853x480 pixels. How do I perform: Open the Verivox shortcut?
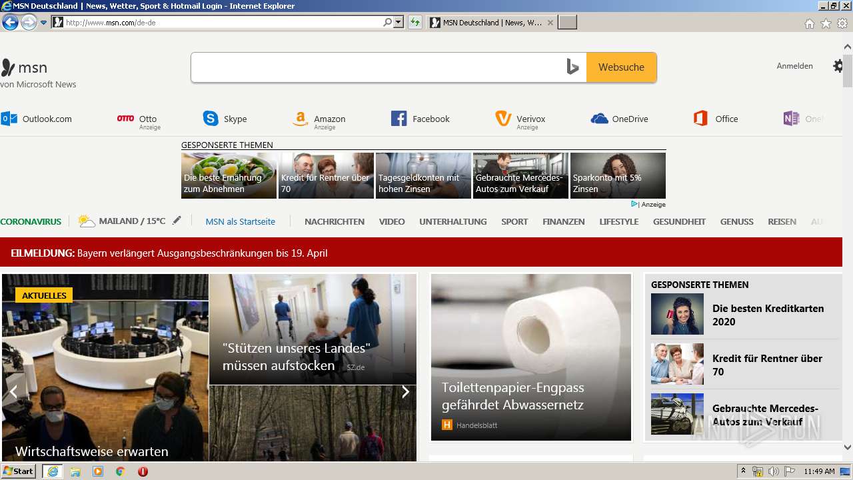(x=520, y=120)
